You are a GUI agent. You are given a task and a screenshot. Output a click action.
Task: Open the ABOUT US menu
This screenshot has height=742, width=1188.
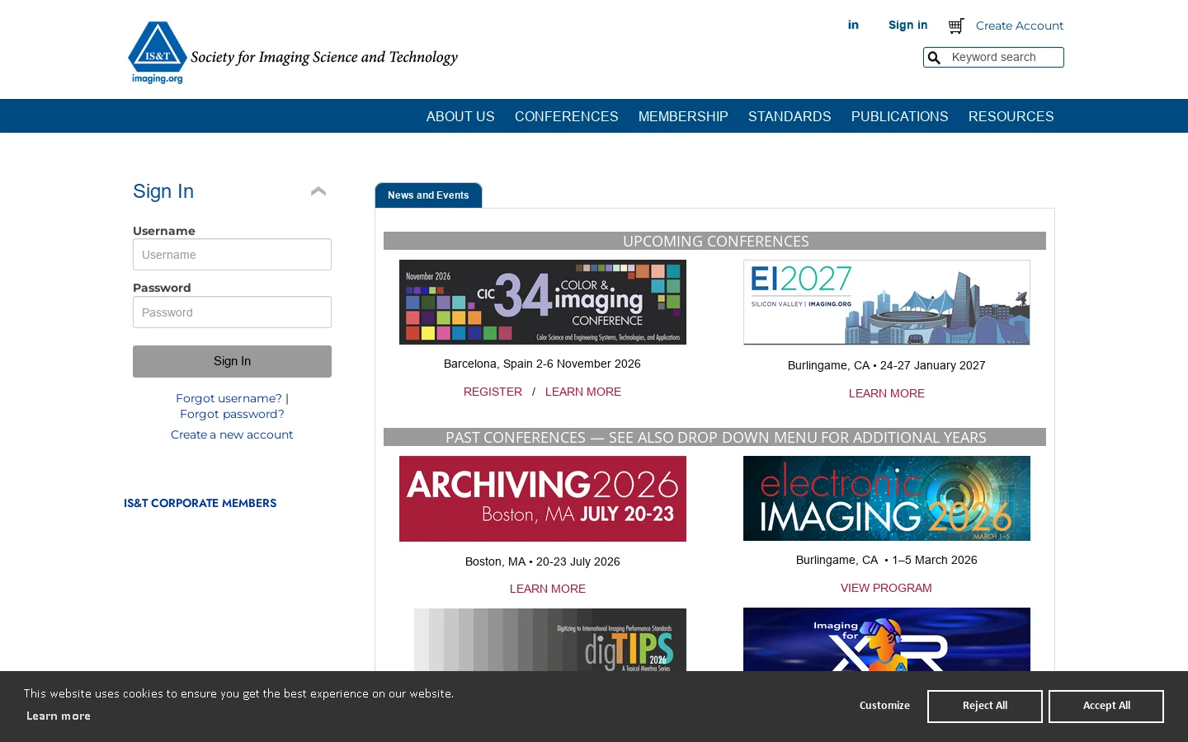click(460, 116)
